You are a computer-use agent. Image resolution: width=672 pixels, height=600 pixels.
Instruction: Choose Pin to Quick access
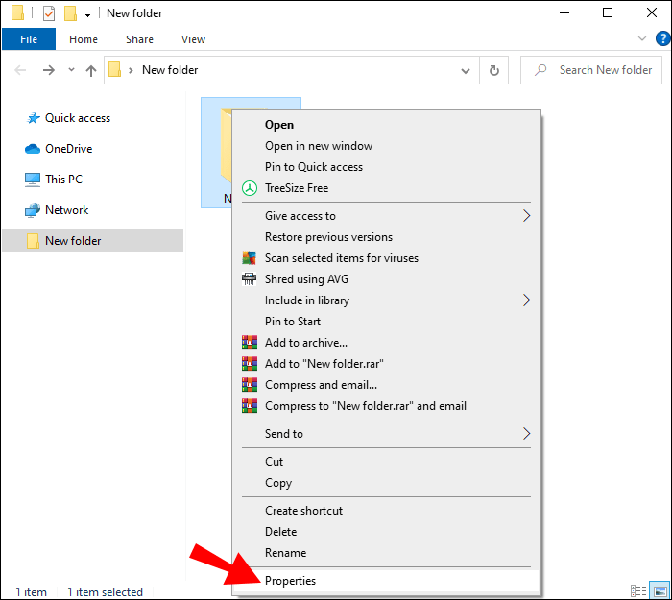click(x=386, y=167)
